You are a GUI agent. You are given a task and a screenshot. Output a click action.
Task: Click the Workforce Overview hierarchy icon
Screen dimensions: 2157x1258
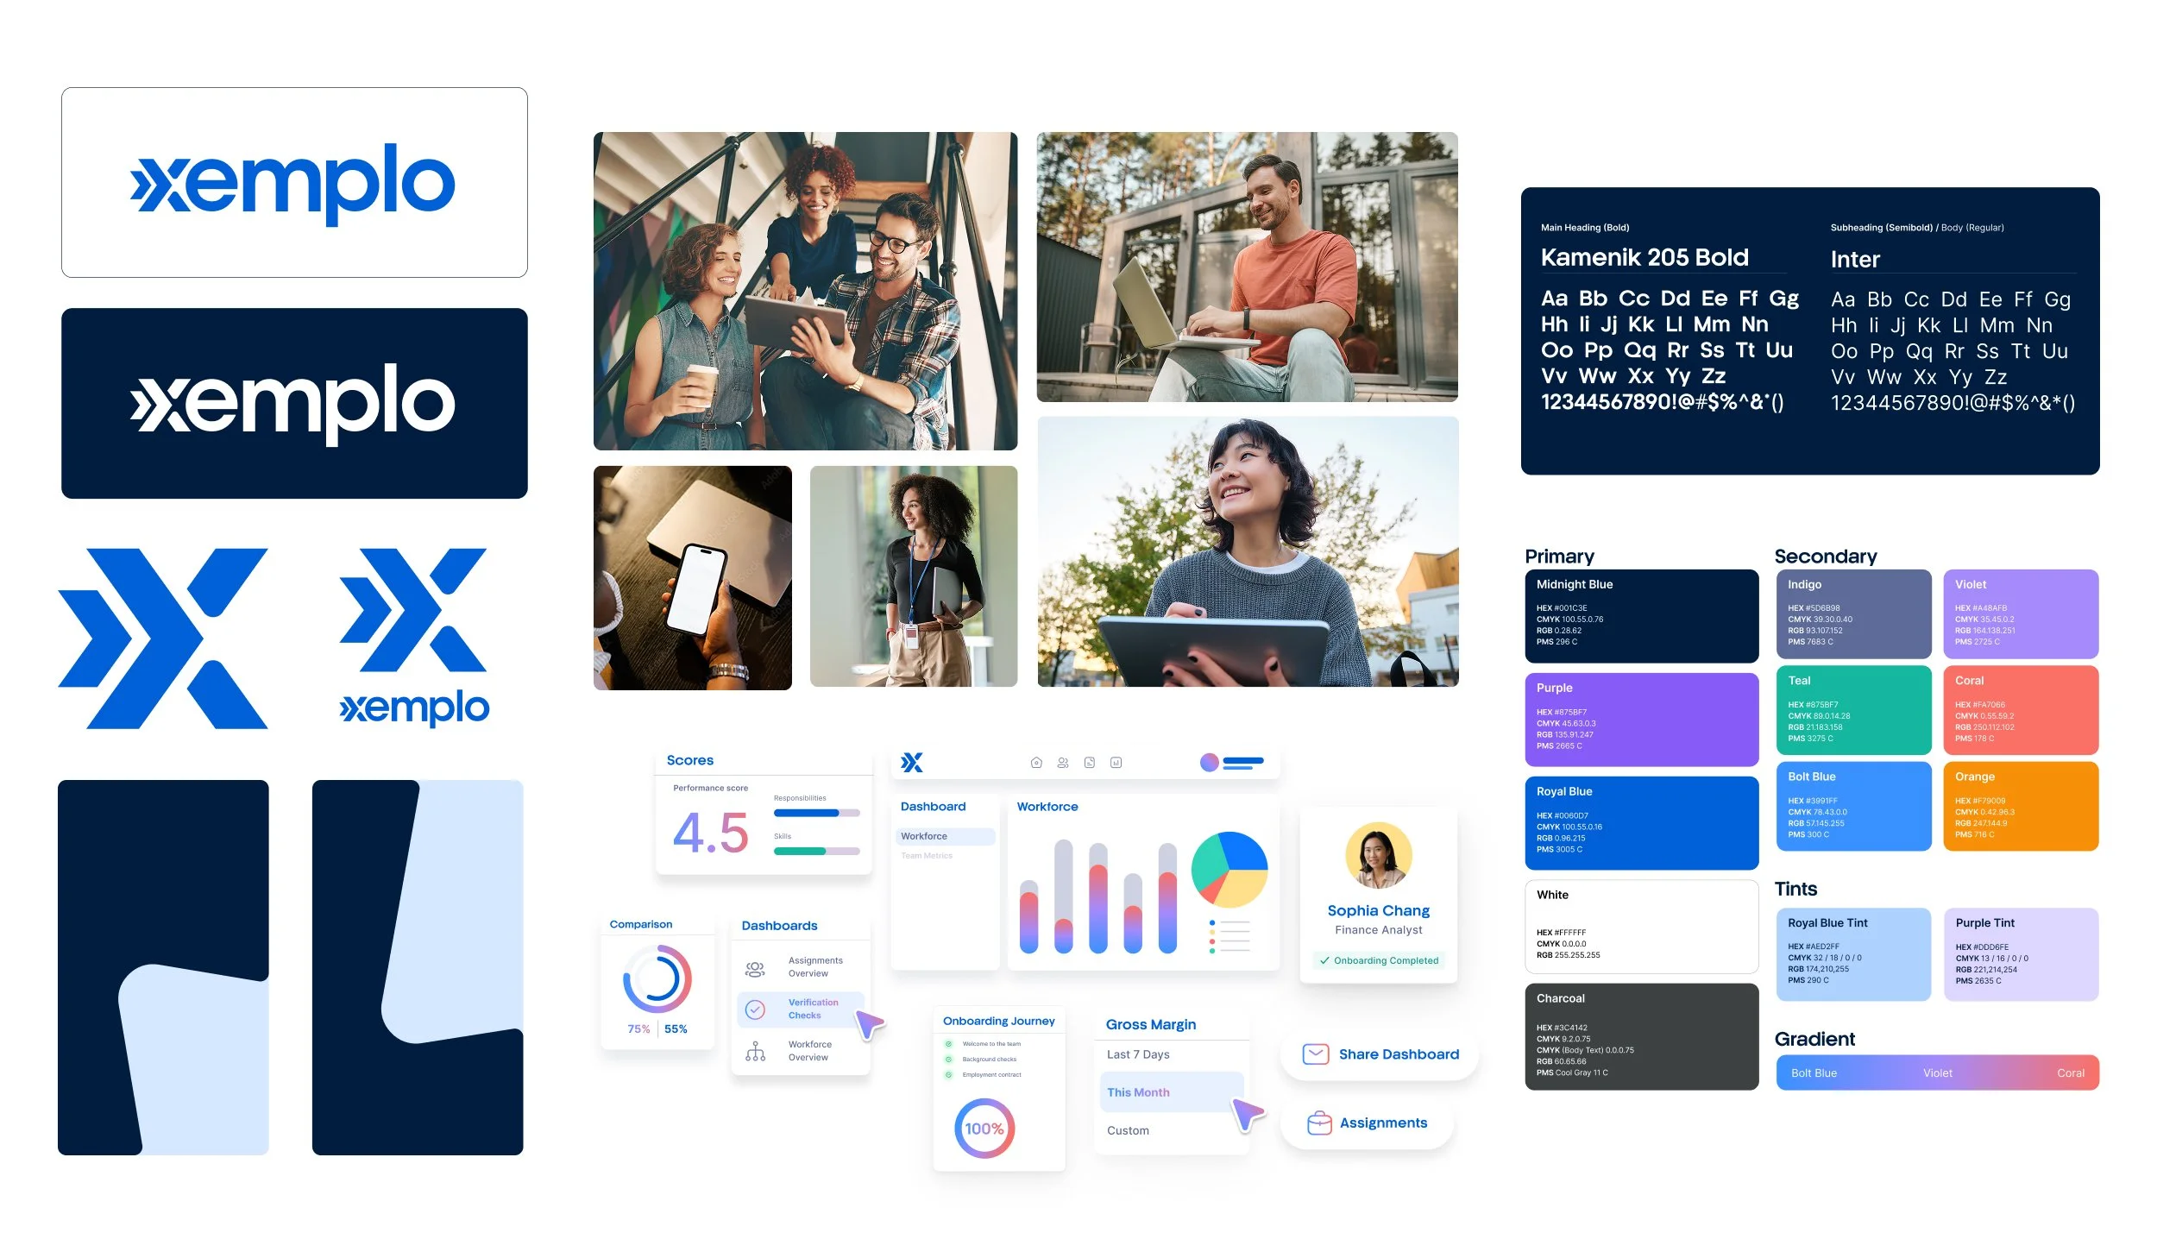click(x=757, y=1050)
